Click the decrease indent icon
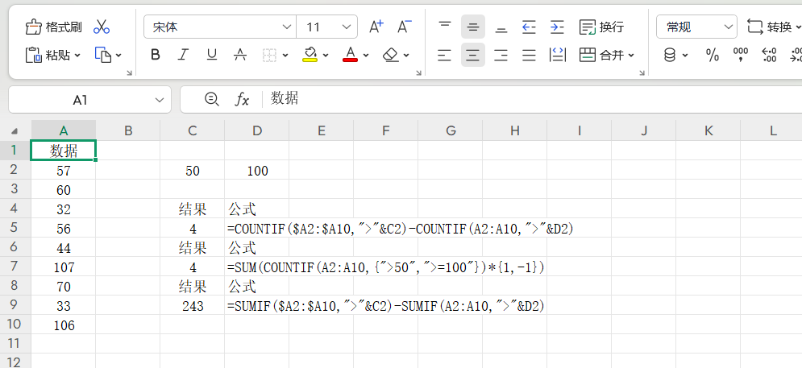Screen dimensions: 802x368 tap(529, 27)
